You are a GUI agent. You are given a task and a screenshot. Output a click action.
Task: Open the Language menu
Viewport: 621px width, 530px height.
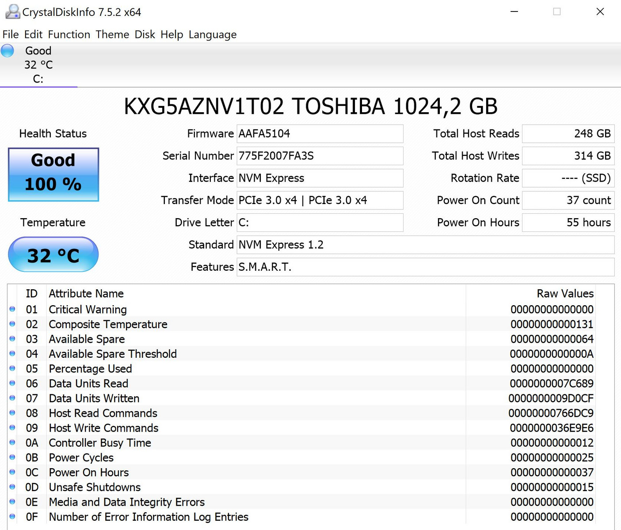coord(213,34)
